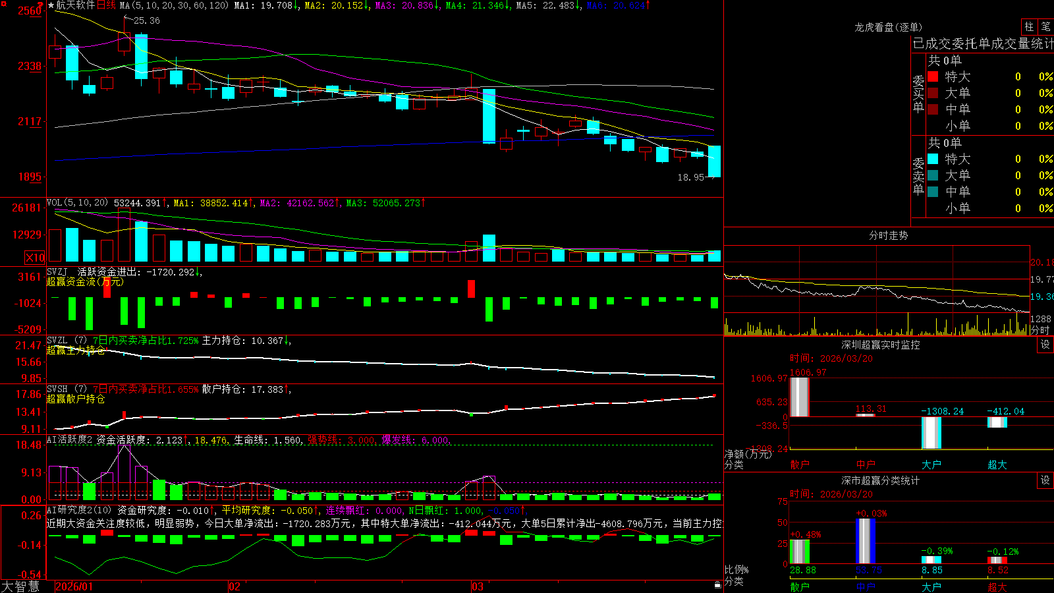Image resolution: width=1054 pixels, height=593 pixels.
Task: Click the -1308.24 大户 net amount bar
Action: pos(931,433)
